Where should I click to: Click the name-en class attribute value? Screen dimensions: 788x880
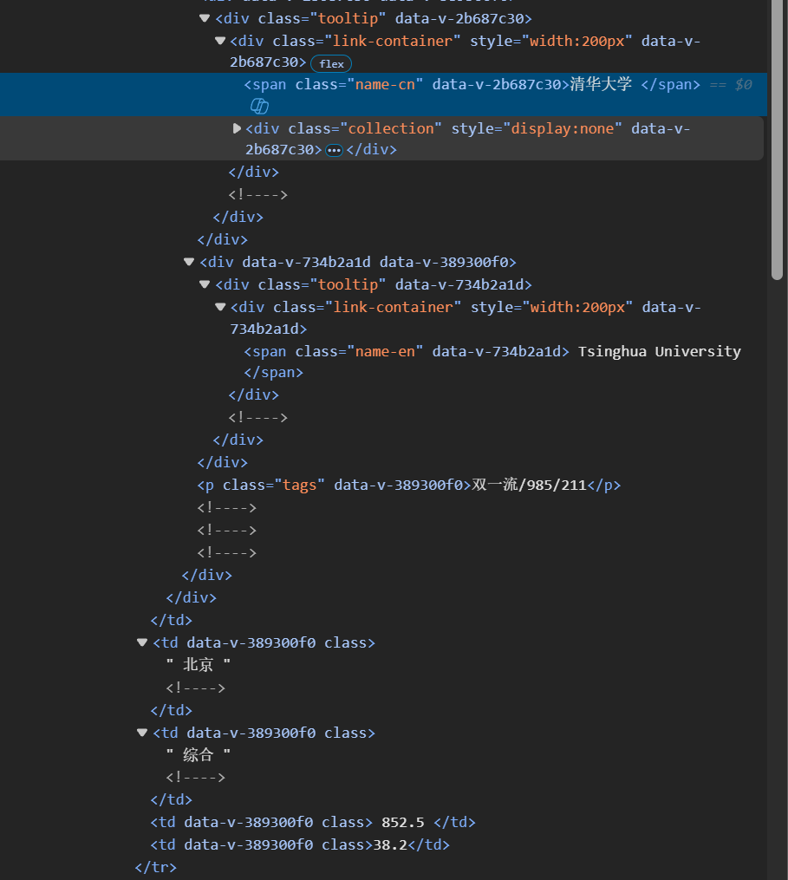coord(385,352)
